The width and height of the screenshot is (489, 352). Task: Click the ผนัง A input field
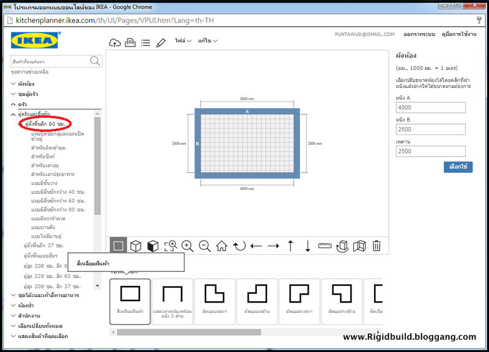[430, 108]
